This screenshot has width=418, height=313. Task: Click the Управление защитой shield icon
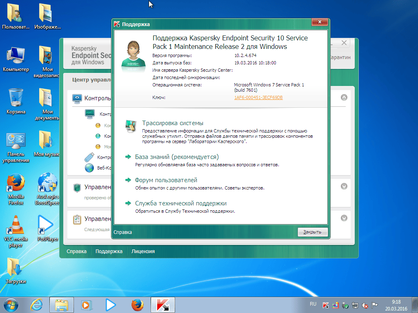(x=77, y=187)
